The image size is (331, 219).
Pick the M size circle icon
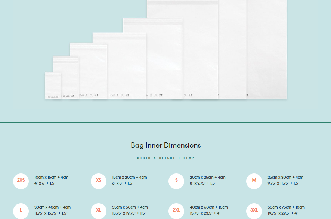tap(254, 181)
